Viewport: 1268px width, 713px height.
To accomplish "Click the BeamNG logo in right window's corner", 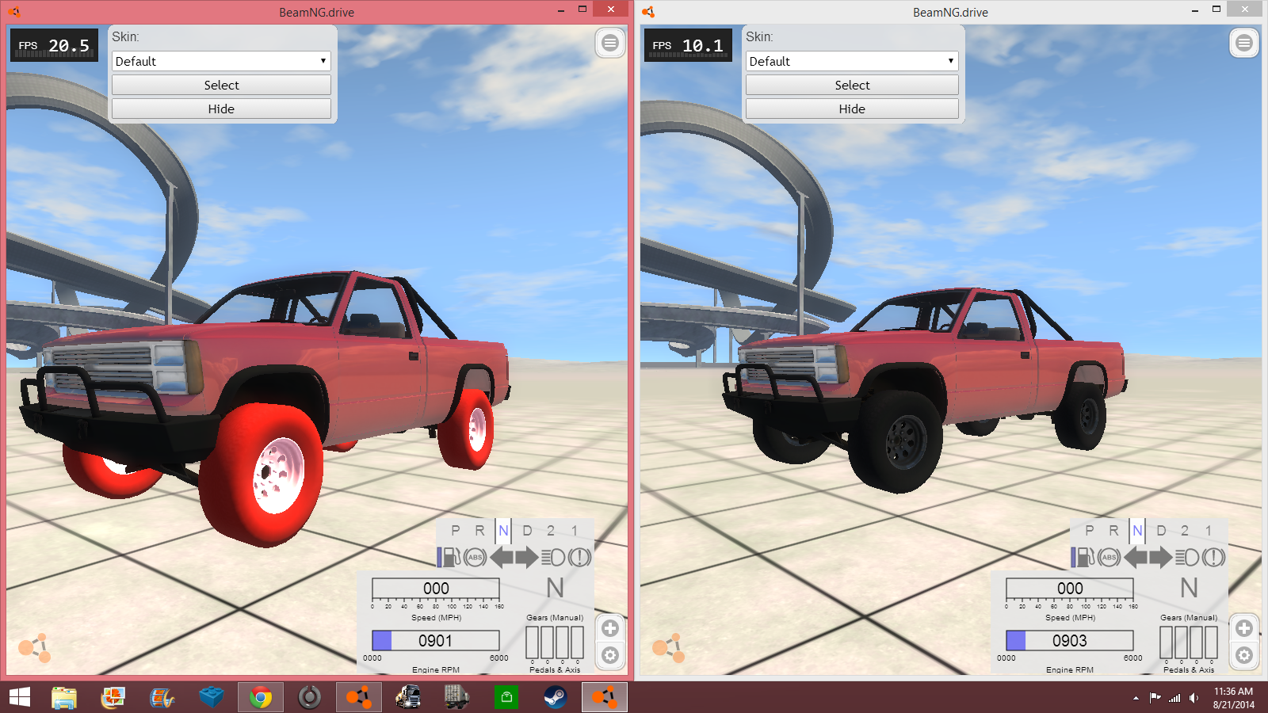I will [x=668, y=647].
